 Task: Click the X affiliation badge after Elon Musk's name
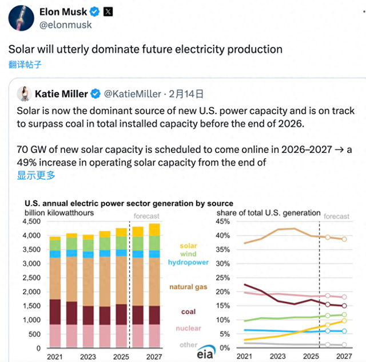coord(109,12)
